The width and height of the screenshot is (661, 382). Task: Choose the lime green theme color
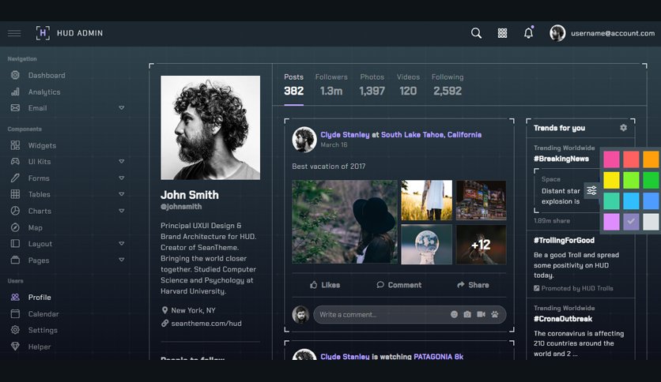click(631, 180)
